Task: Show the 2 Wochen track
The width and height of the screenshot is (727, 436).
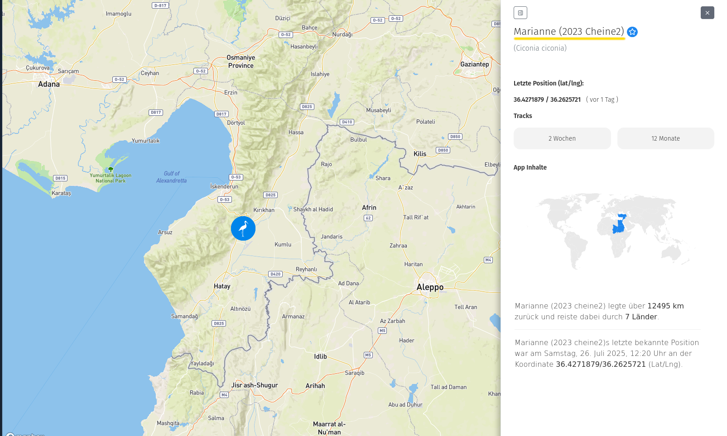Action: click(x=562, y=138)
